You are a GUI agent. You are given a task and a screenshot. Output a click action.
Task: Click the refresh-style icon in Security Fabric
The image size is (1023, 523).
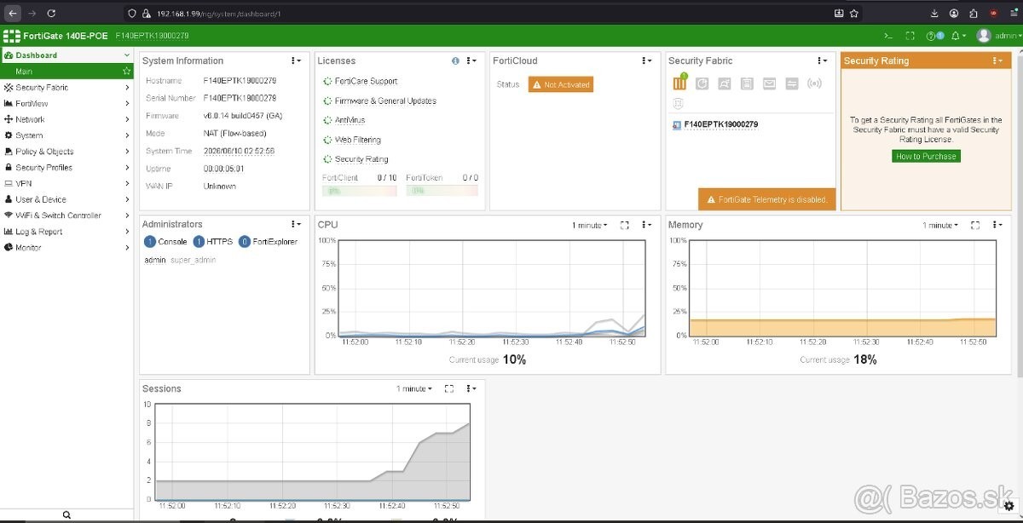702,83
